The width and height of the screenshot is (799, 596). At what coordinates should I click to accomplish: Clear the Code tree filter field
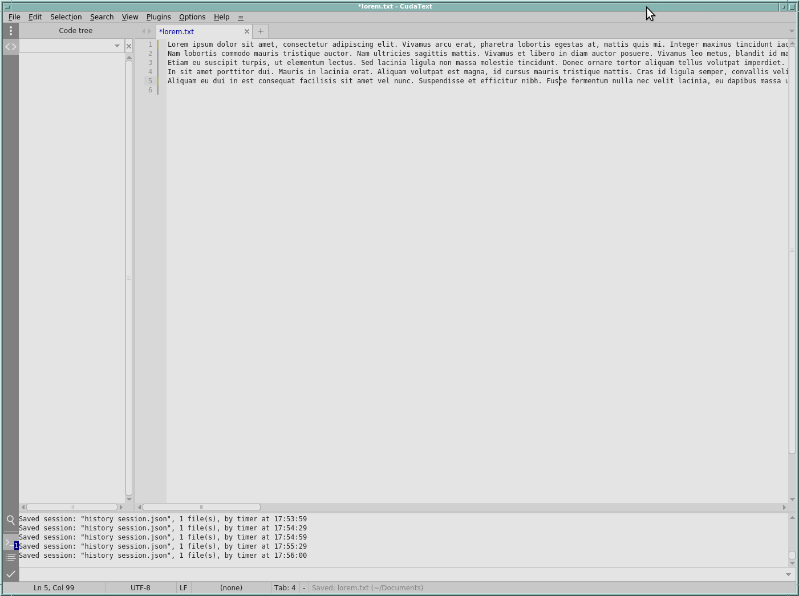point(129,46)
